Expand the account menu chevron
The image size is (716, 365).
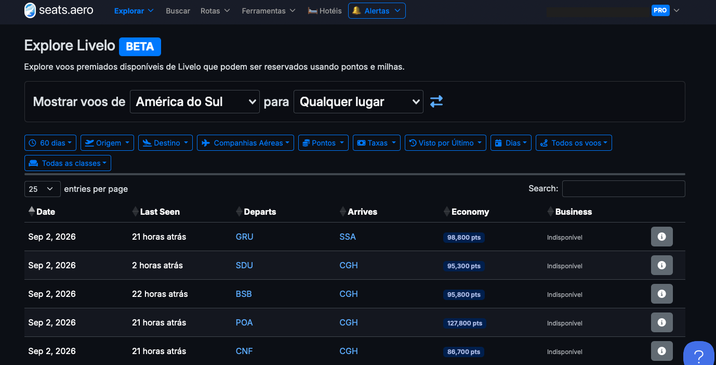[677, 10]
